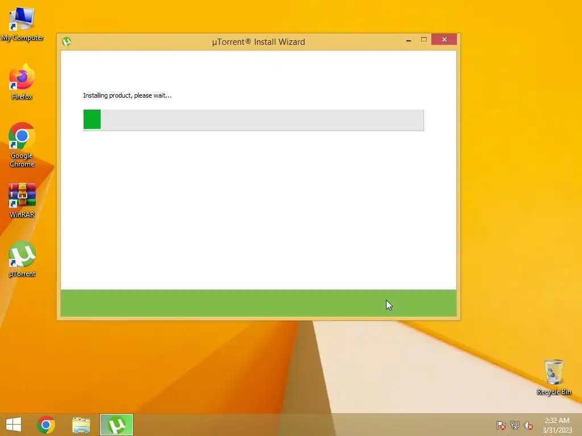Open the clock showing 2:32 AM
The height and width of the screenshot is (436, 582).
tap(557, 425)
